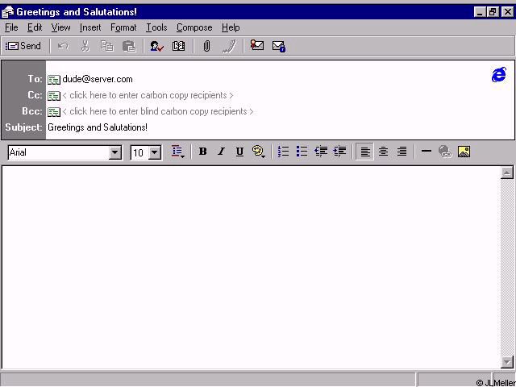Encrypt message envelope lock icon
This screenshot has width=516, height=387.
tap(279, 46)
